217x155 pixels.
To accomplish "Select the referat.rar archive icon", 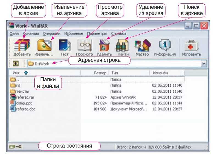I will click(13, 97).
